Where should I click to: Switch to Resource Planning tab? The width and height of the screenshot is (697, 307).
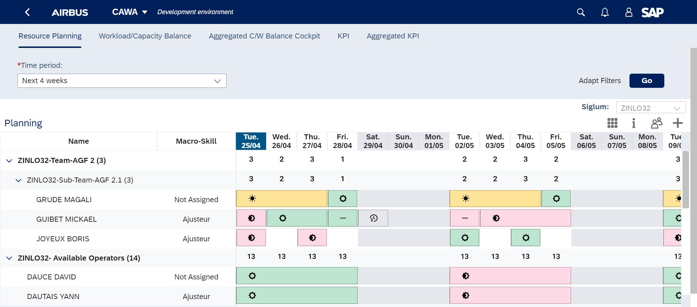point(50,36)
